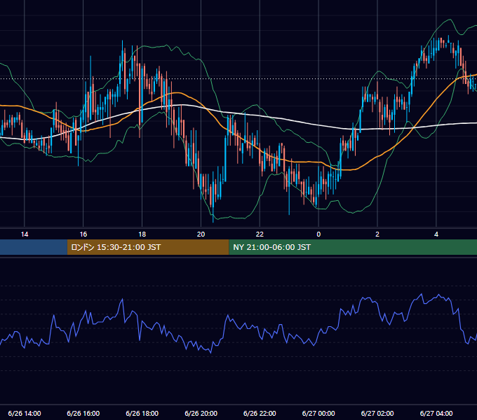Click the 6/27 02:00 date label
This screenshot has height=420, width=477.
coord(377,413)
